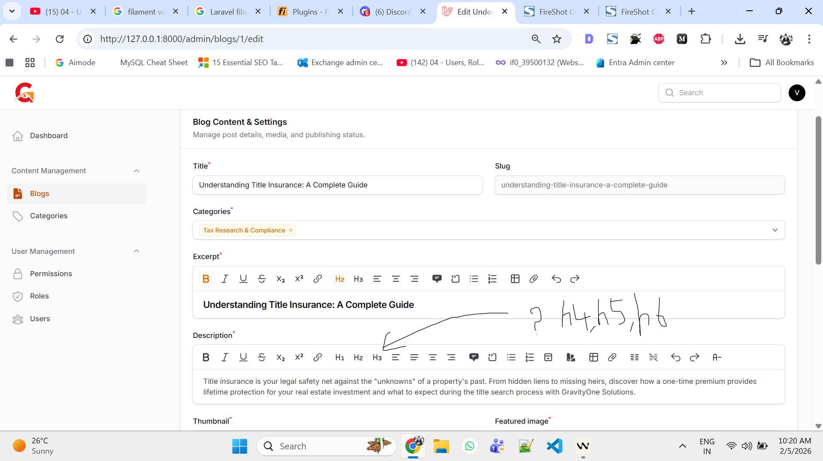Screen dimensions: 823x461
Task: Insert a table in the Description editor
Action: pyautogui.click(x=594, y=357)
